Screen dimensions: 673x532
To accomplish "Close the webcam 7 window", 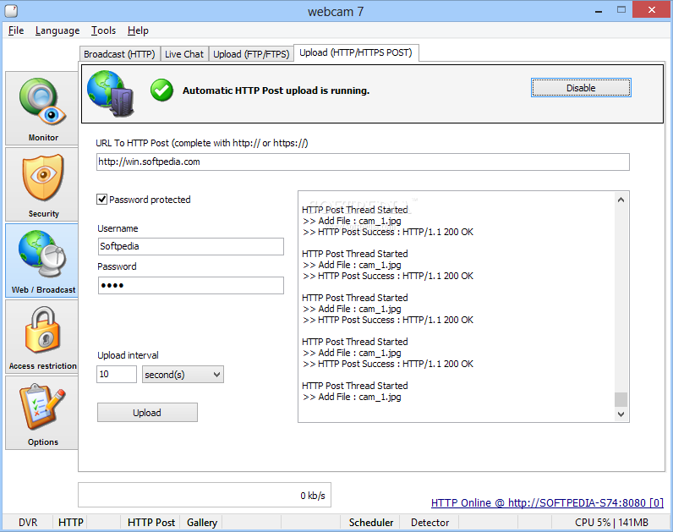I will tap(652, 10).
